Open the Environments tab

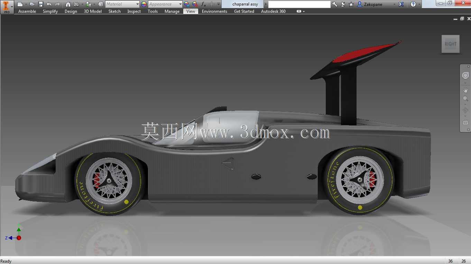coord(214,11)
